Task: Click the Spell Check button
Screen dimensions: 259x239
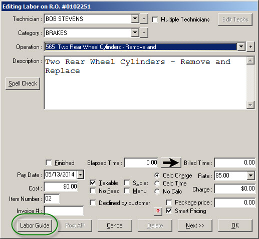Action: point(23,83)
